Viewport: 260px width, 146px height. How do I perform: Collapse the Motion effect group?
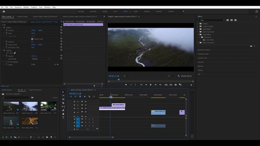coord(2,28)
